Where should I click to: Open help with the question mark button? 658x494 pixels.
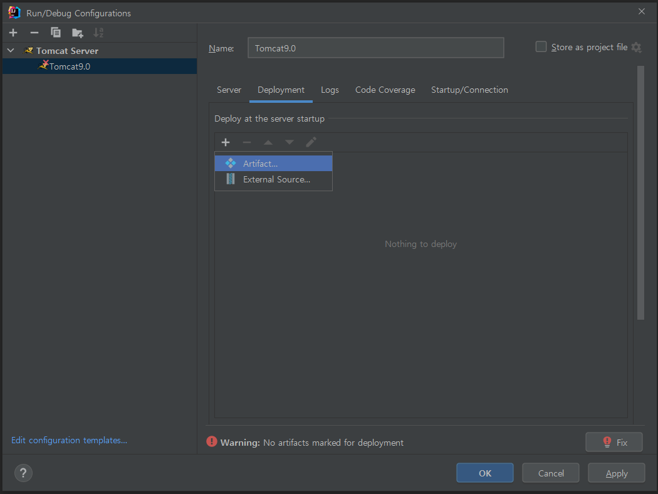pos(24,473)
